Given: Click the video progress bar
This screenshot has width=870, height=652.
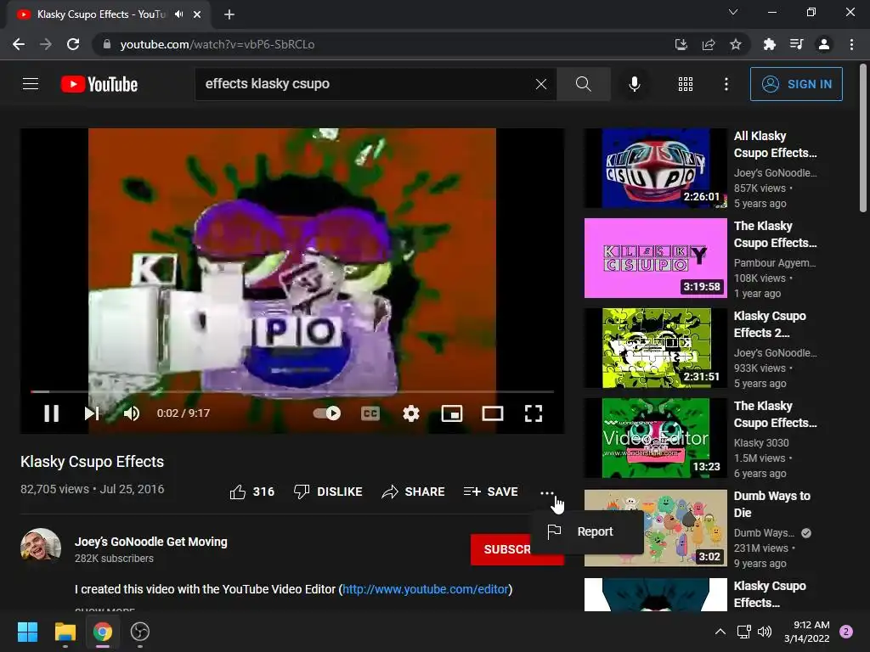Looking at the screenshot, I should pos(292,391).
